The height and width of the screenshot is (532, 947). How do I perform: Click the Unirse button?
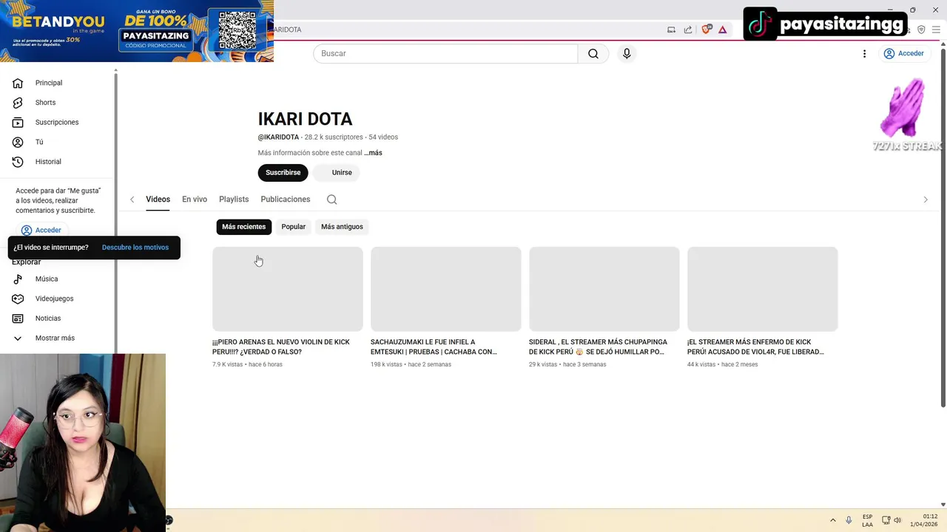pyautogui.click(x=336, y=173)
